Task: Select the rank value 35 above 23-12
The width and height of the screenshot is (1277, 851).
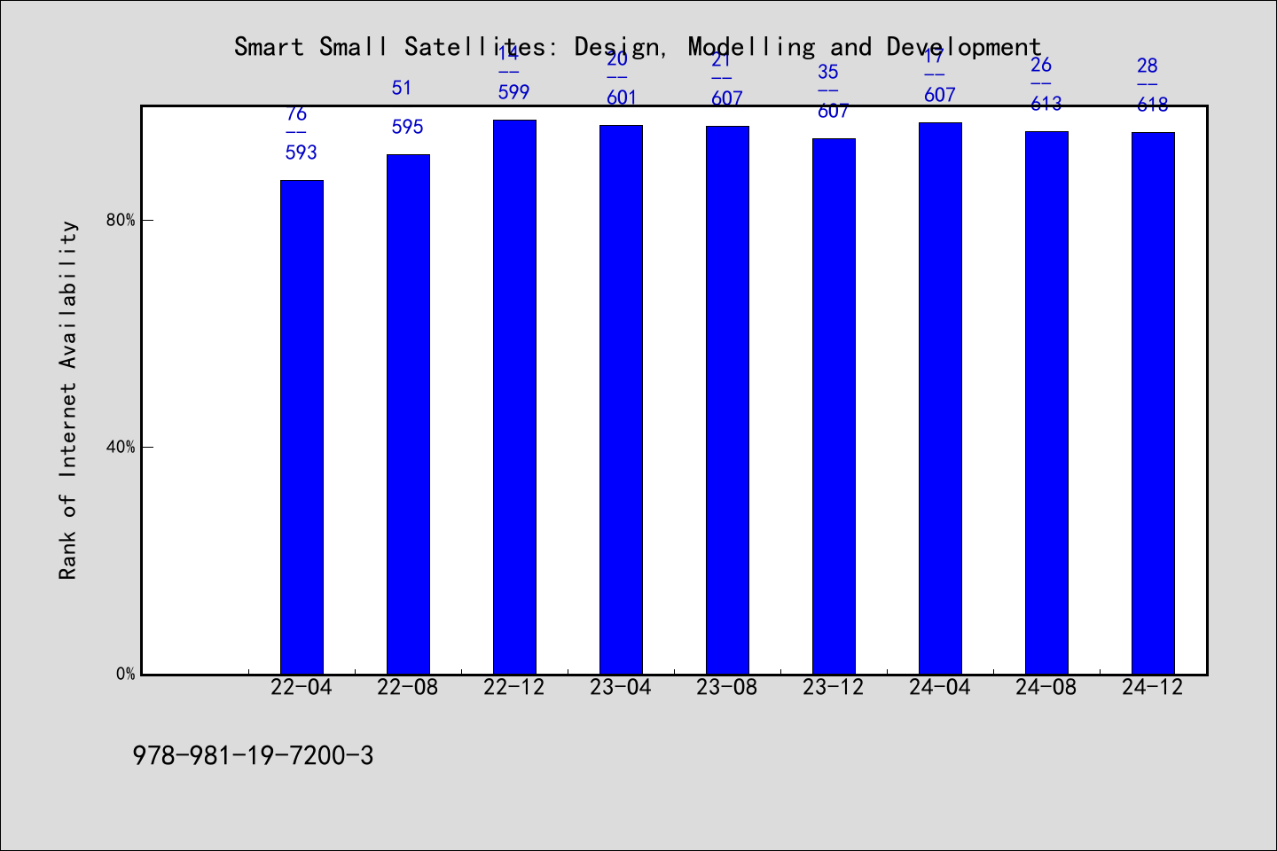Action: pyautogui.click(x=827, y=72)
